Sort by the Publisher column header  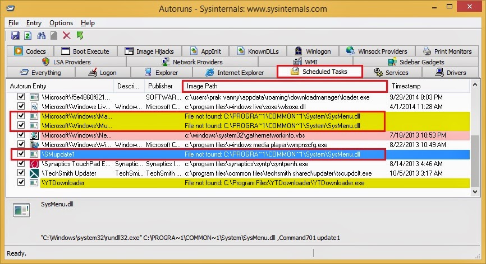(163, 86)
